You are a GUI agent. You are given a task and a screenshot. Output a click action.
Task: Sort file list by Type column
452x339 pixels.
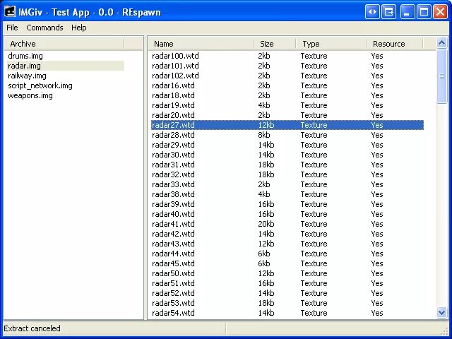tap(331, 44)
